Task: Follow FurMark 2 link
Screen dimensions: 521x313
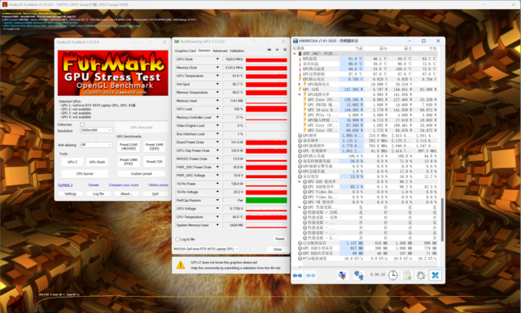Action: (65, 185)
